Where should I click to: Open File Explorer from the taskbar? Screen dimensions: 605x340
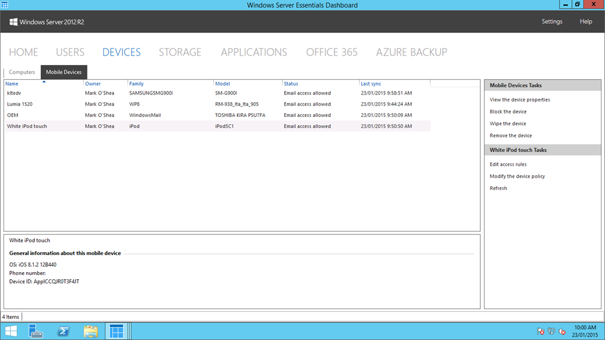coord(90,331)
